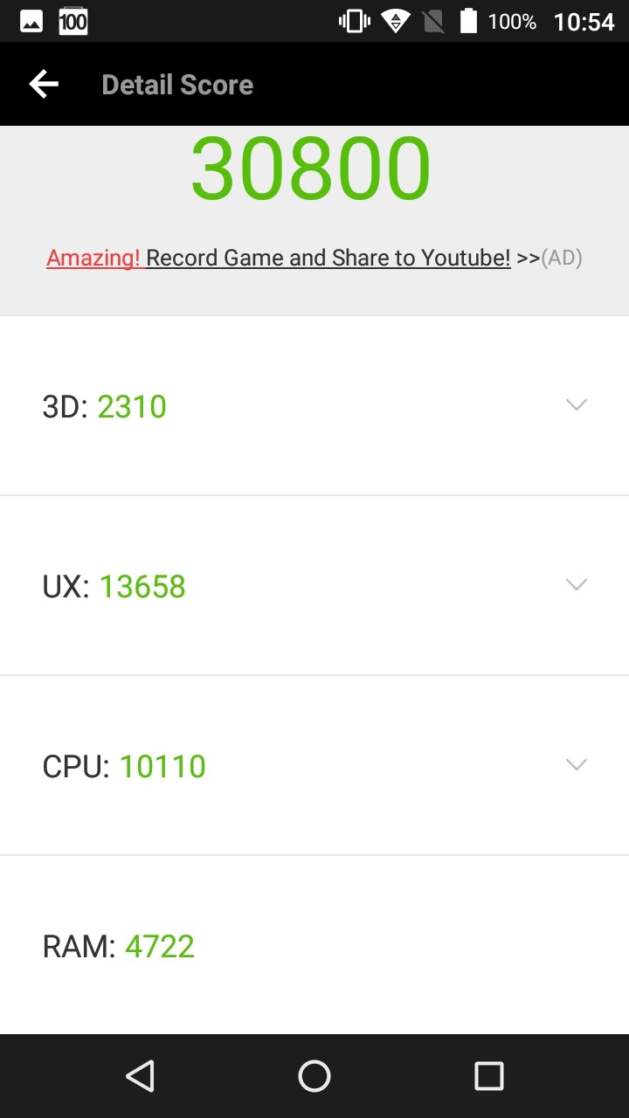Tap the Wi-Fi status icon

pyautogui.click(x=396, y=22)
